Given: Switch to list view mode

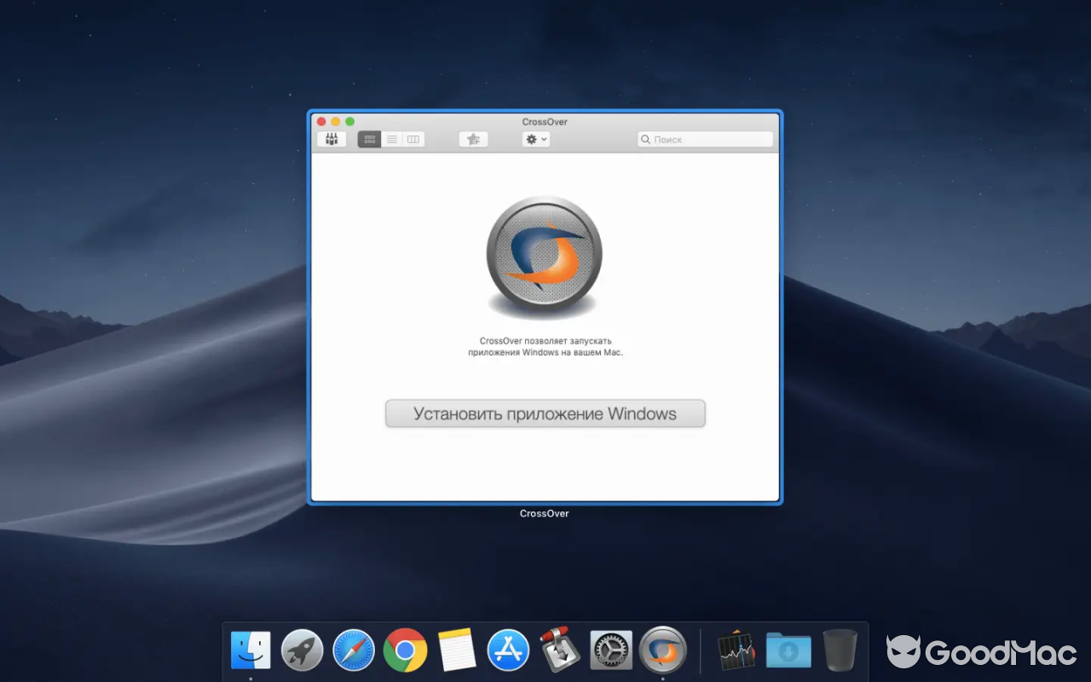Looking at the screenshot, I should coord(391,139).
